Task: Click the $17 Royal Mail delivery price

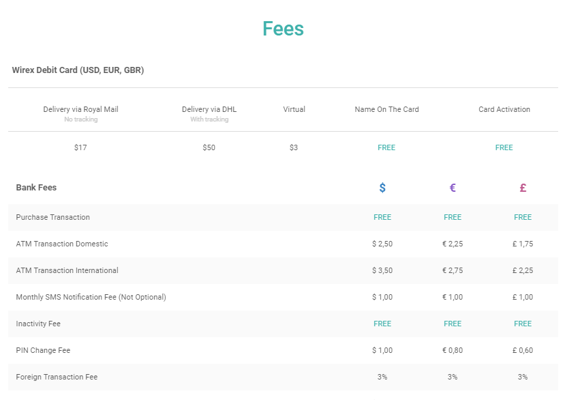Action: pos(80,147)
